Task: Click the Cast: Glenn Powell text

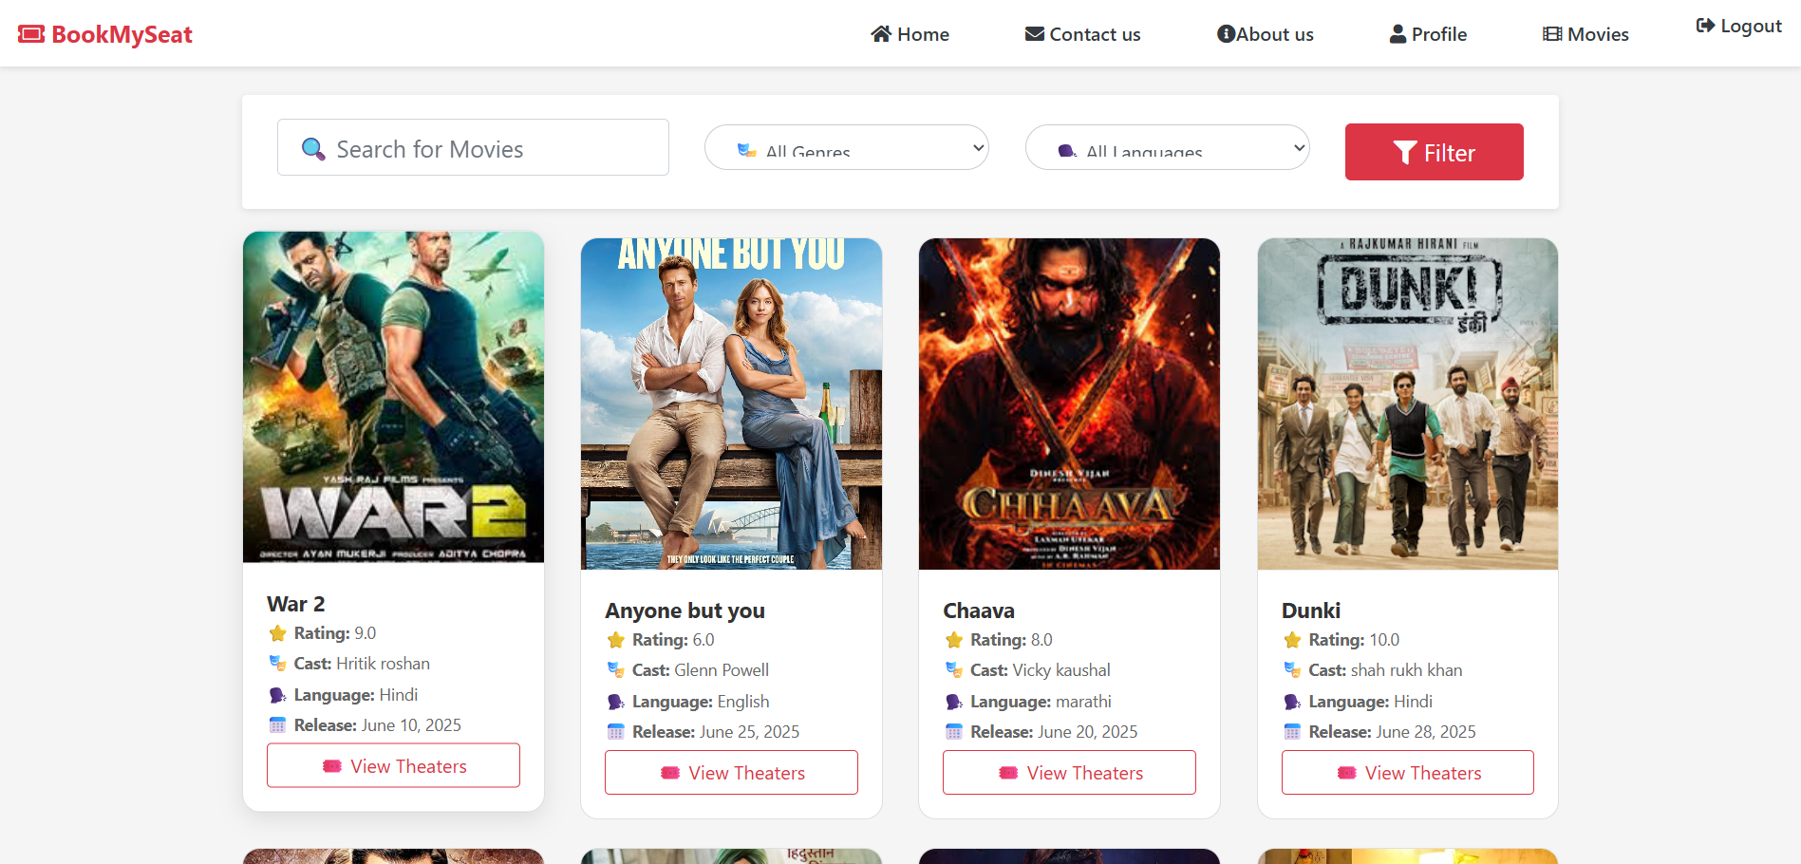Action: click(x=701, y=670)
